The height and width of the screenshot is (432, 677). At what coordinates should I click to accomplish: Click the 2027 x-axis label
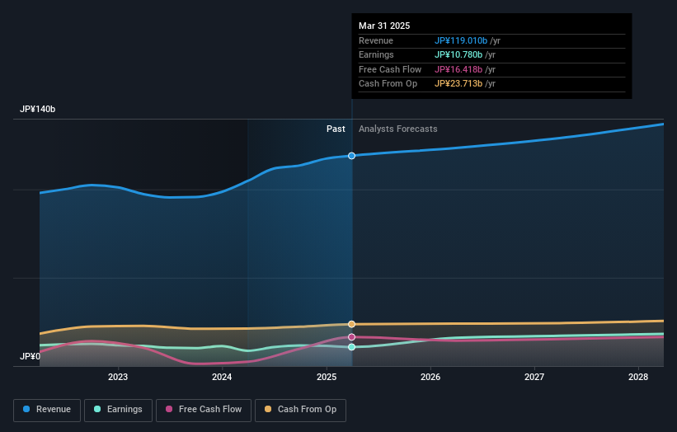click(x=534, y=377)
